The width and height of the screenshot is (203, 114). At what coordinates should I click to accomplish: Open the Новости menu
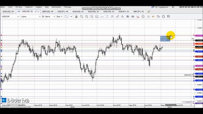pos(29,7)
